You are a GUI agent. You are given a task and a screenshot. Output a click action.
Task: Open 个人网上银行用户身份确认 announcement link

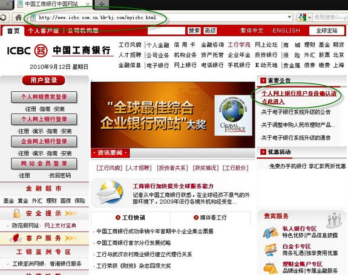pos(299,97)
